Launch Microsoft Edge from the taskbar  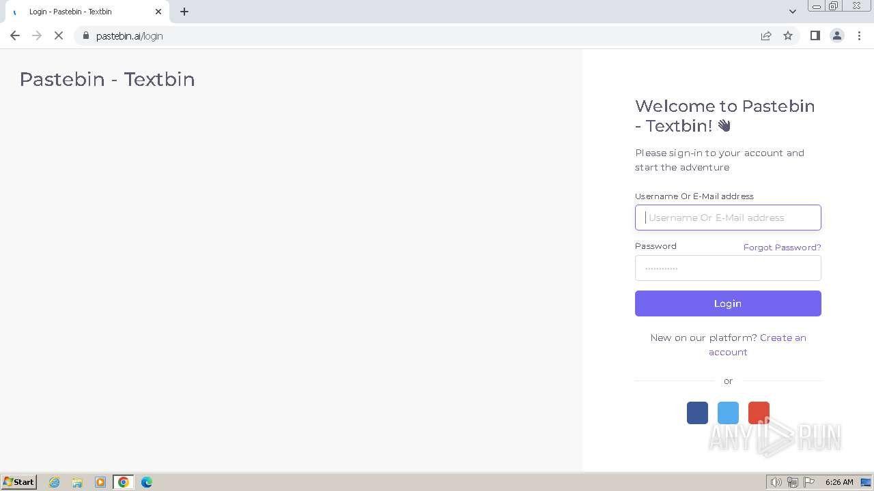[x=147, y=482]
